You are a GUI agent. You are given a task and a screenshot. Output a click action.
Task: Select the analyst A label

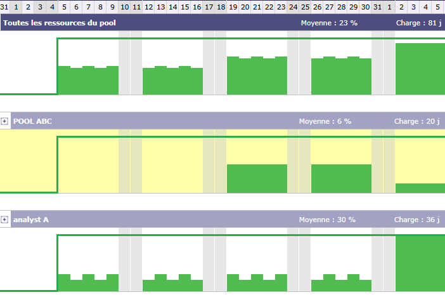(x=30, y=220)
